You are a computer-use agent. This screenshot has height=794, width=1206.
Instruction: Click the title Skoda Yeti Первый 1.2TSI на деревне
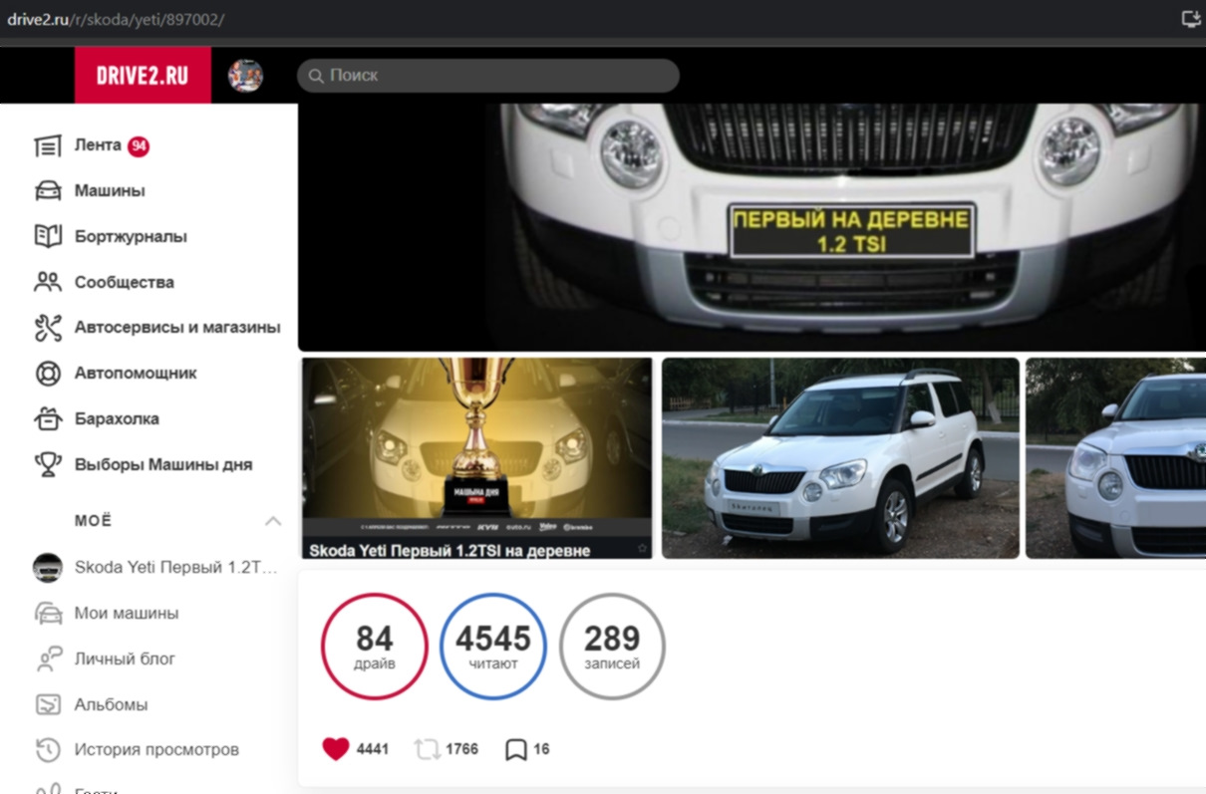click(450, 550)
